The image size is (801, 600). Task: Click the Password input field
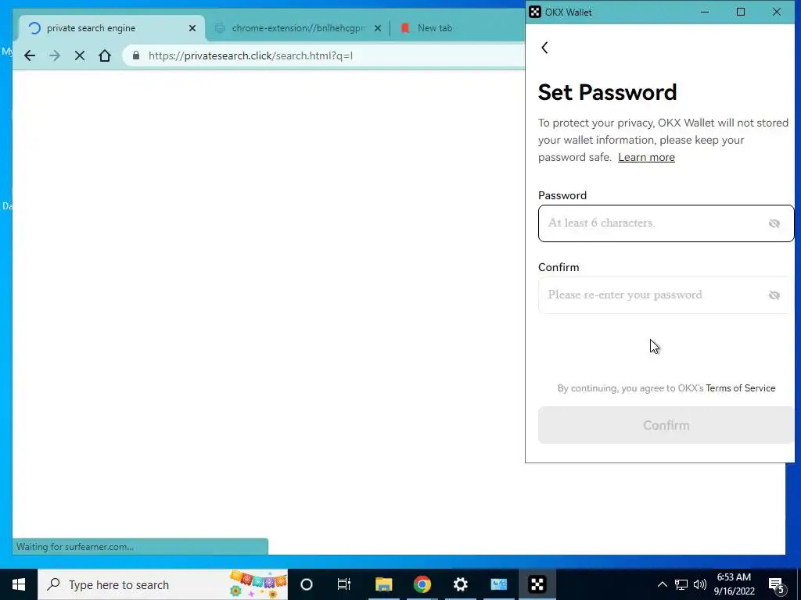[666, 223]
